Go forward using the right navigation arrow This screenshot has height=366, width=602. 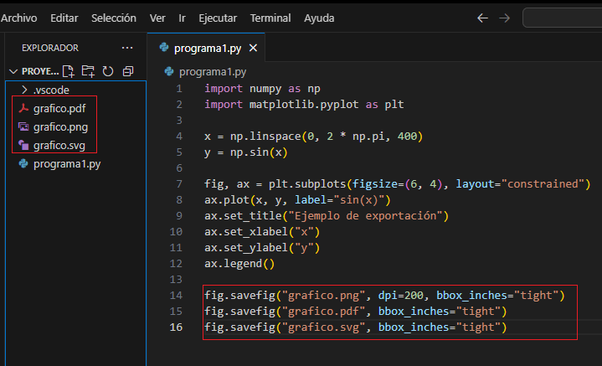(504, 18)
